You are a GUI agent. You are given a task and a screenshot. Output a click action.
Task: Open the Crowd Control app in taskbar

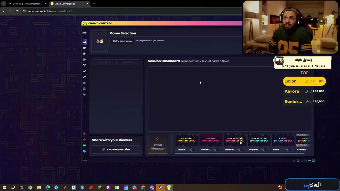click(169, 188)
